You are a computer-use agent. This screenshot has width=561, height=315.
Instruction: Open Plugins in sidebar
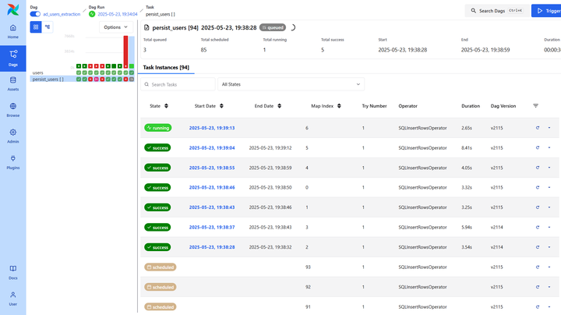[x=13, y=162]
